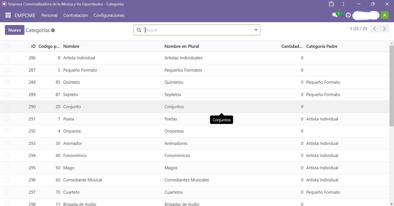
Task: Open the browser extensions puzzle icon
Action: coord(331,4)
